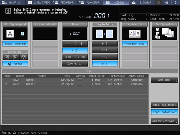Viewport: 180px width, 135px height.
Task: Click the globe network icon
Action: click(x=158, y=2)
